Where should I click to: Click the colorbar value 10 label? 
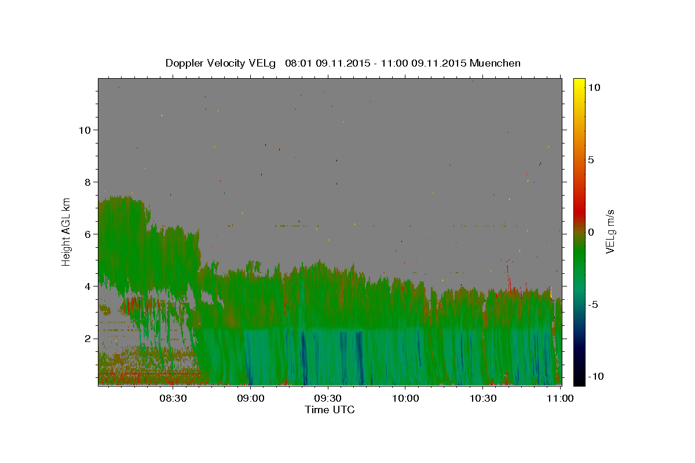[594, 87]
